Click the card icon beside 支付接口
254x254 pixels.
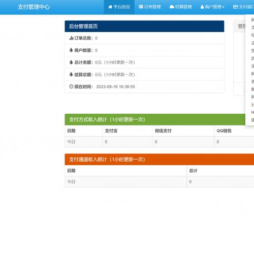click(x=235, y=7)
